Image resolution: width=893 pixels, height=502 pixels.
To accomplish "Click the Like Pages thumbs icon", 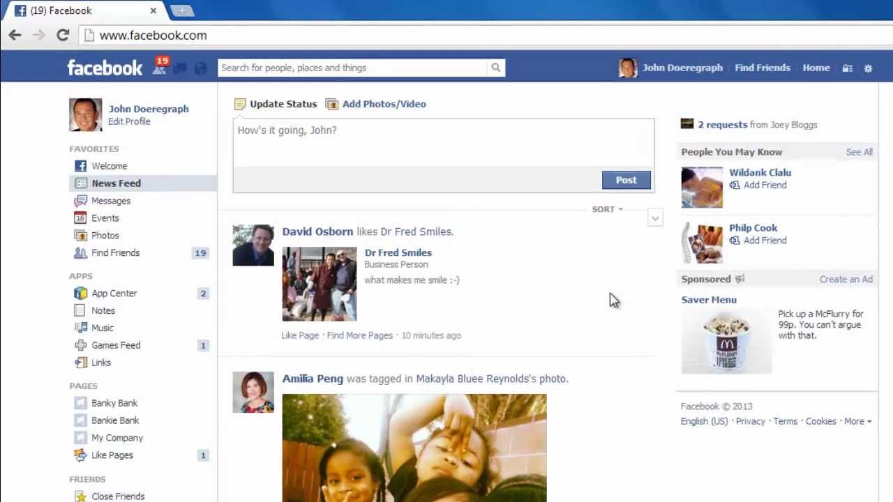I will pyautogui.click(x=81, y=455).
